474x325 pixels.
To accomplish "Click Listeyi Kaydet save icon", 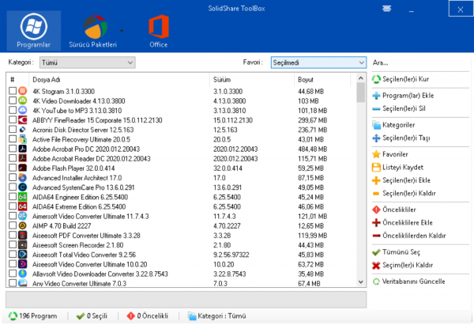I will point(376,168).
